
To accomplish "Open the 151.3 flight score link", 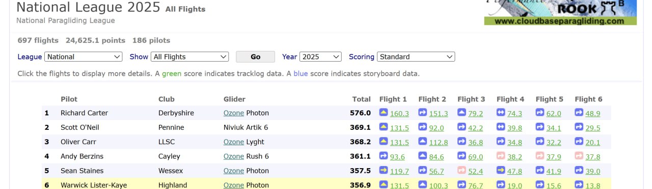I will coord(439,114).
